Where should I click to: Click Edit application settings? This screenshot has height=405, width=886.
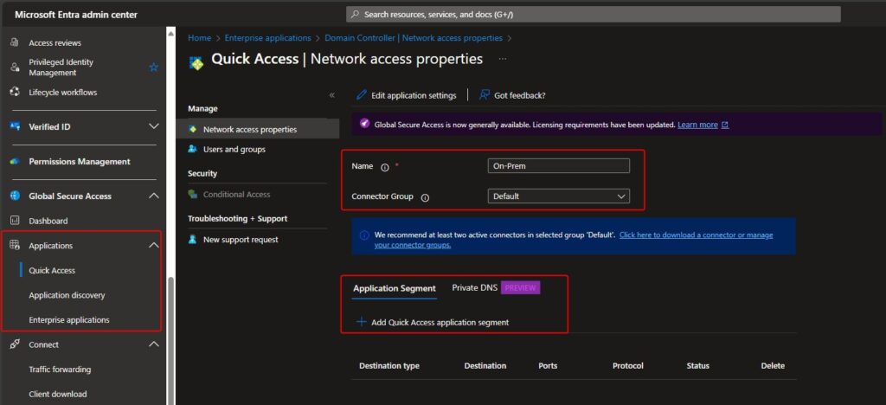pyautogui.click(x=407, y=95)
